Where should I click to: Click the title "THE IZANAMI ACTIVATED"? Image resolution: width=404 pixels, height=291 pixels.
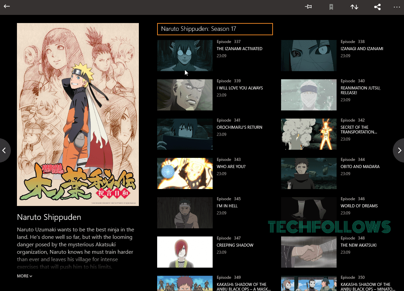(239, 49)
